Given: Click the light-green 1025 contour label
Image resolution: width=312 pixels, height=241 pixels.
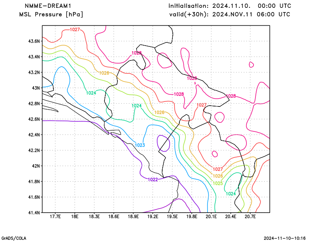Looking at the screenshot, I should [218, 183].
